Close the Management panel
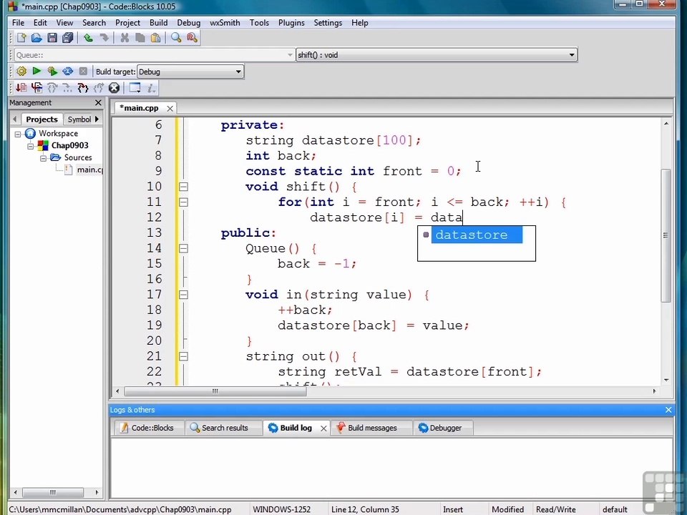The height and width of the screenshot is (515, 687). (98, 102)
